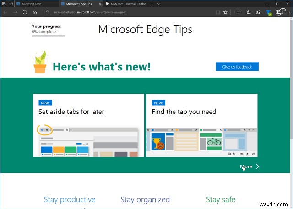This screenshot has height=209, width=293.
Task: Open the extension icon with green check
Action: click(269, 13)
